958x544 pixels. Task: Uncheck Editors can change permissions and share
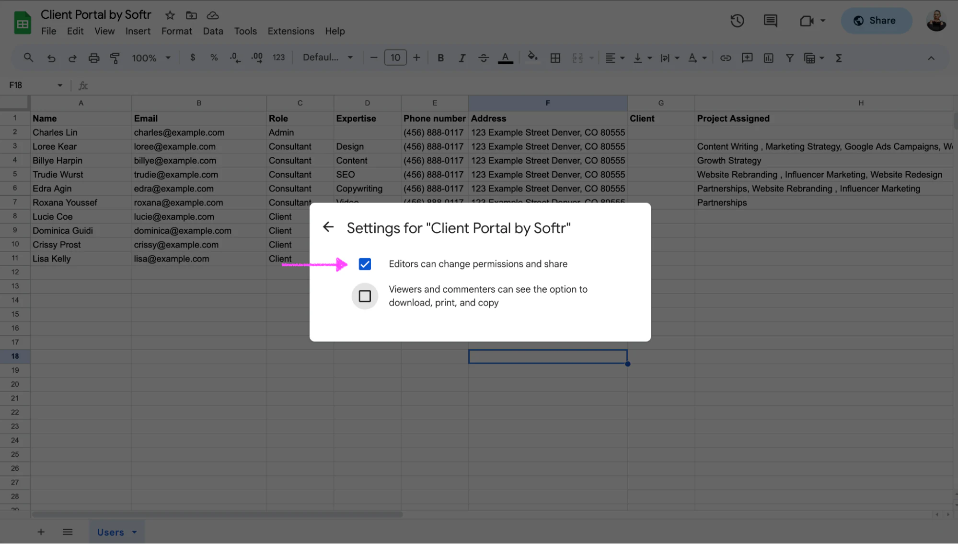[x=365, y=264]
